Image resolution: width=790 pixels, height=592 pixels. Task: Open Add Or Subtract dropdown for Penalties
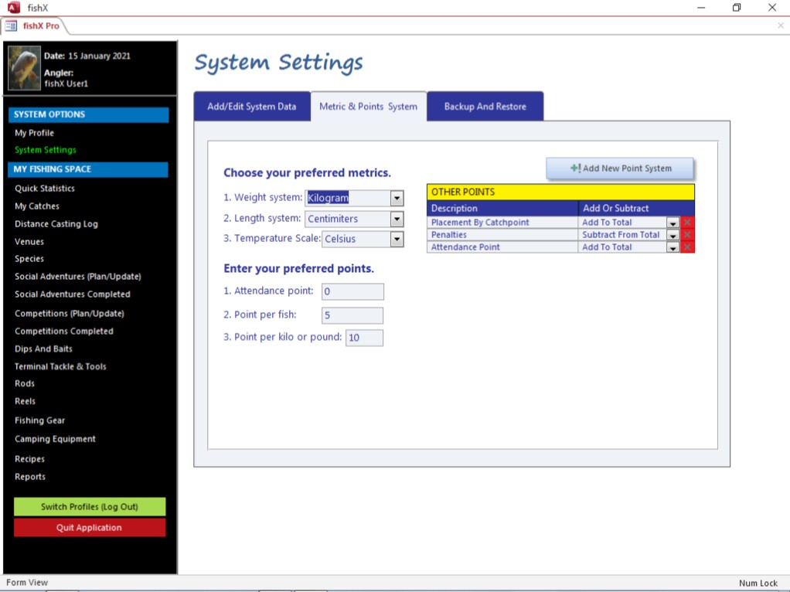(x=673, y=235)
